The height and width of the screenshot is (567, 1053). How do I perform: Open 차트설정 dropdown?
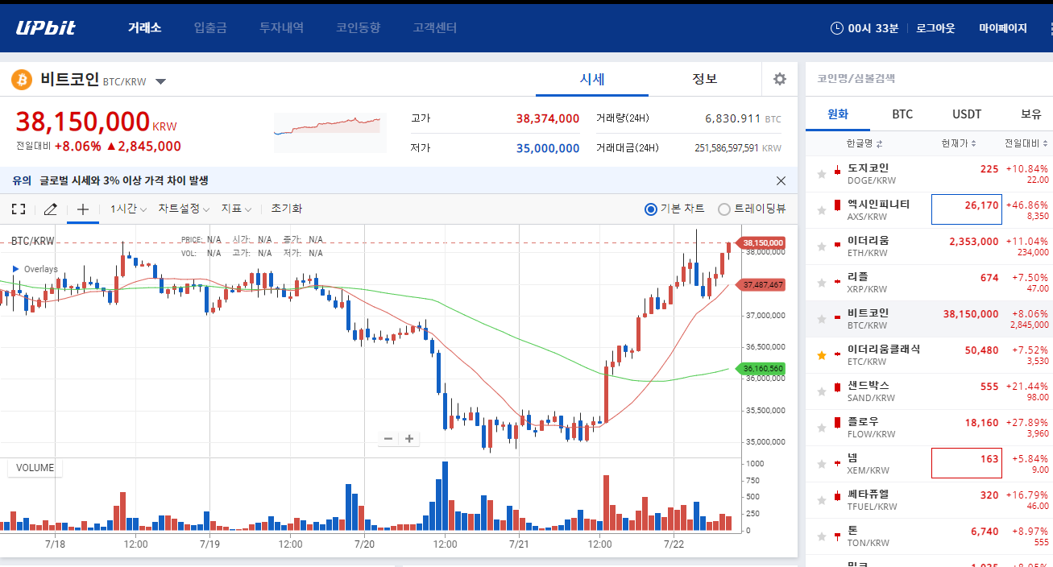[x=184, y=209]
